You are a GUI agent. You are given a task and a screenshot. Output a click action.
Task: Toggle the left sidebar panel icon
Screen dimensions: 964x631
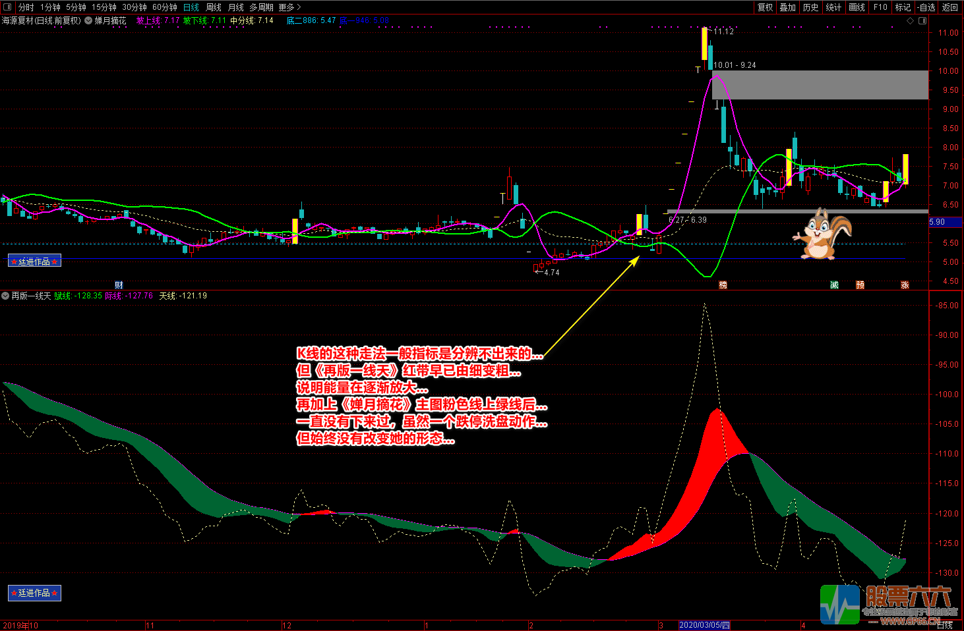(x=7, y=7)
